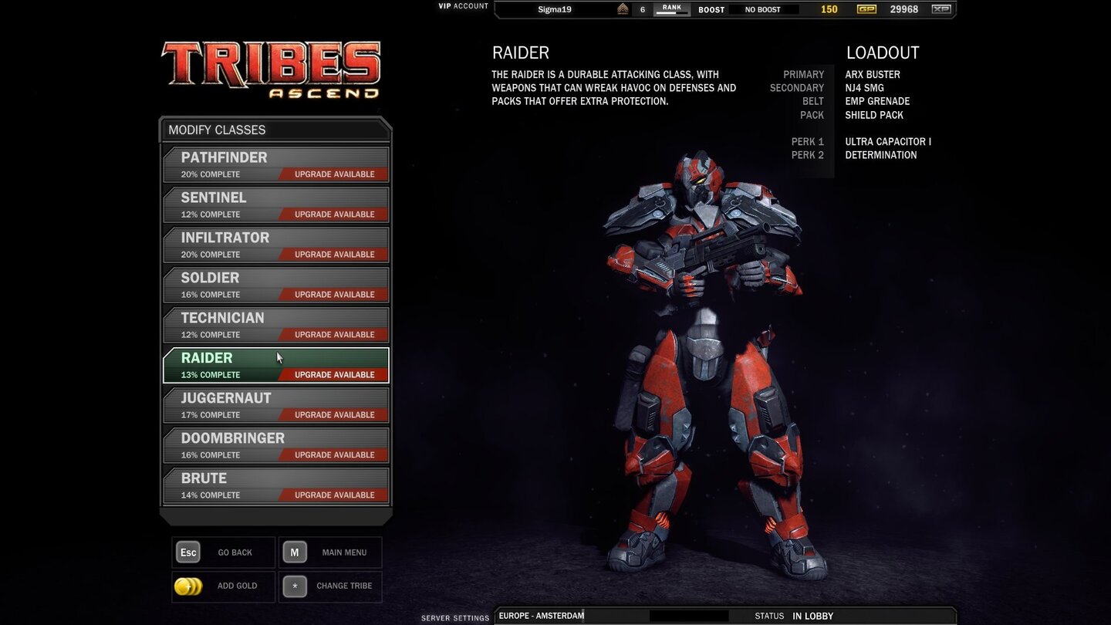Click the Loadout heading
This screenshot has height=625, width=1111.
883,52
